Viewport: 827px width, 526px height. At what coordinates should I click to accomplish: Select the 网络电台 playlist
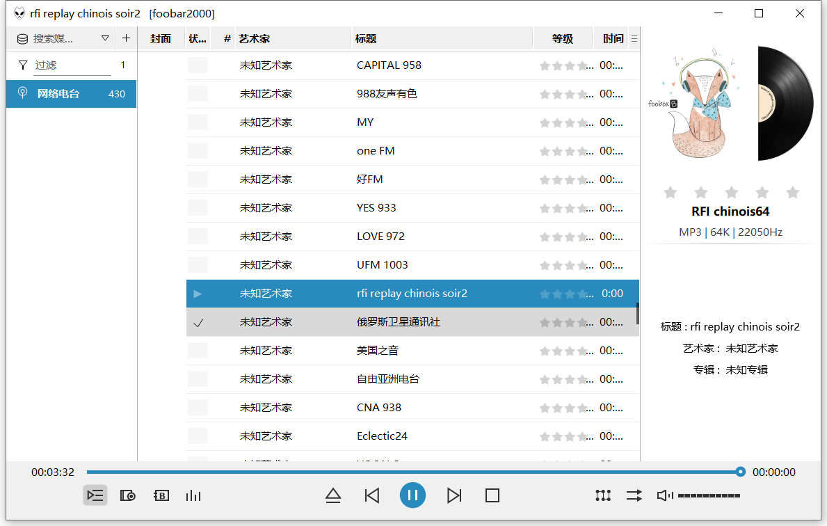[71, 94]
